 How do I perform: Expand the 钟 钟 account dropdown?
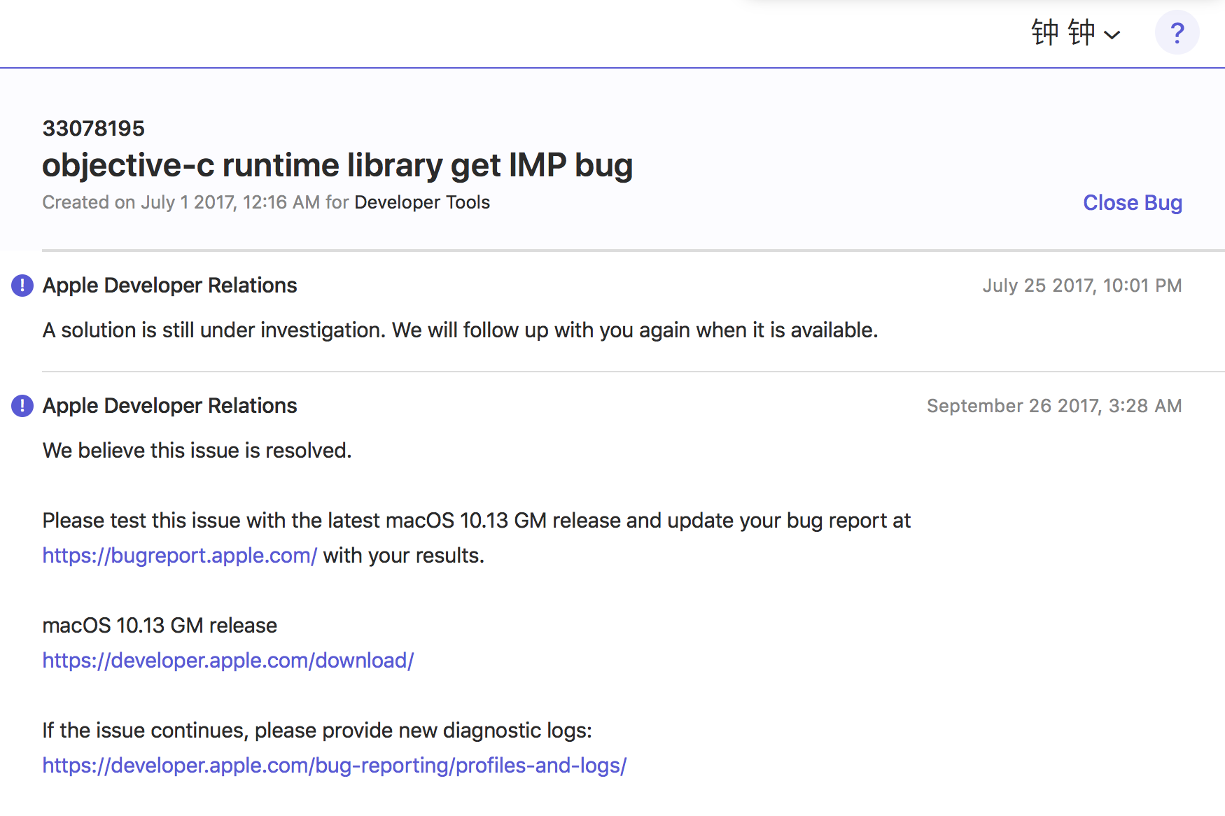[x=1076, y=33]
